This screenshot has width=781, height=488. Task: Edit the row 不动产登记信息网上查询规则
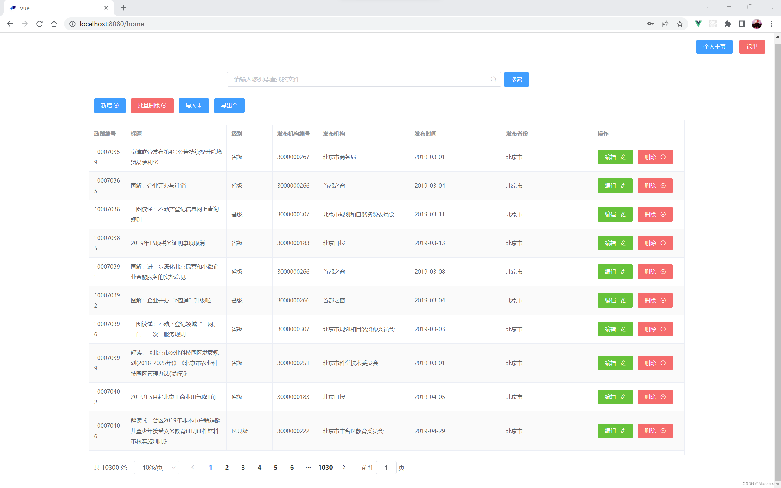(615, 214)
